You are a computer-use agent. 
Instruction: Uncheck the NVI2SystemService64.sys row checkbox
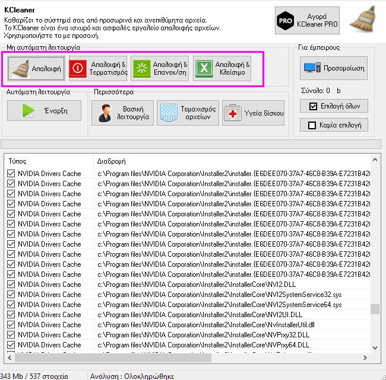(x=11, y=305)
